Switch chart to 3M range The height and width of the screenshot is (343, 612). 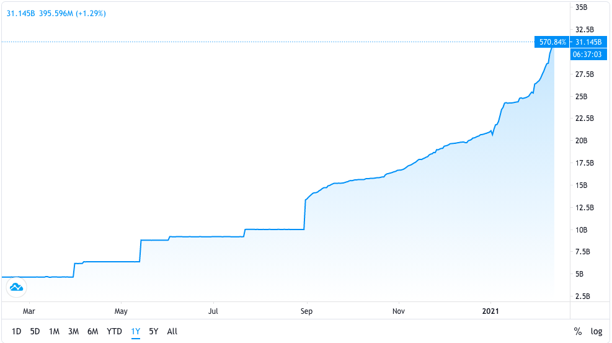click(73, 331)
